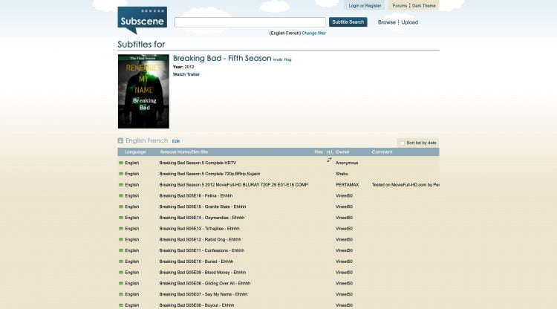Click green icon of the S05E12 Rabid Dog row
This screenshot has height=309, width=557.
pos(121,240)
